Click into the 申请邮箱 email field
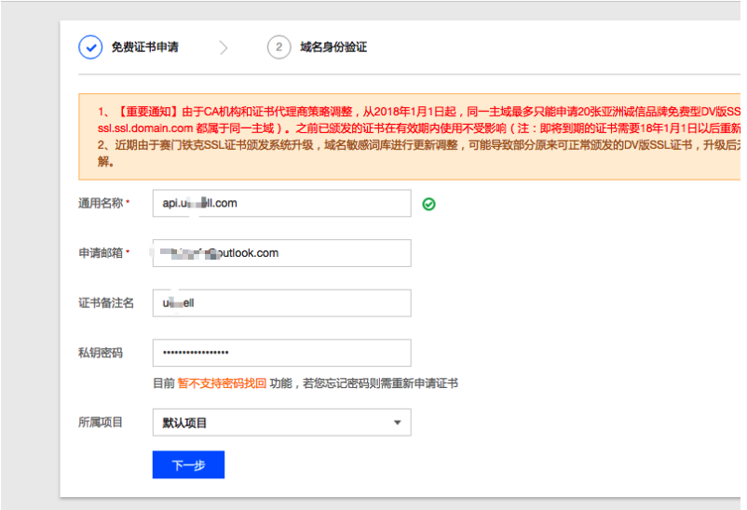This screenshot has width=747, height=510. tap(281, 253)
